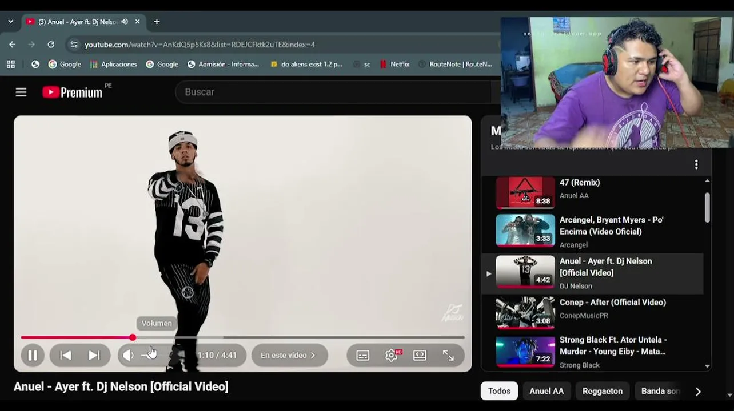This screenshot has width=734, height=411.
Task: Open the video settings gear menu
Action: (392, 355)
